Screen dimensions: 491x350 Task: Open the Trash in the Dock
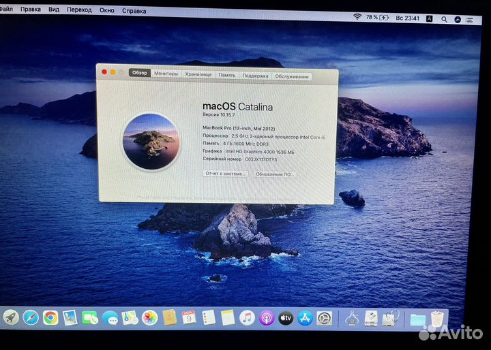tap(437, 319)
